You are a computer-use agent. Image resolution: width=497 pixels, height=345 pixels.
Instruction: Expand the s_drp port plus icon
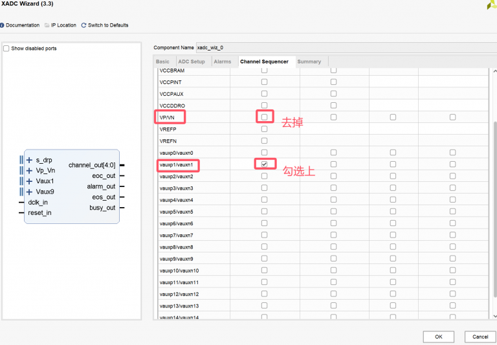point(29,160)
